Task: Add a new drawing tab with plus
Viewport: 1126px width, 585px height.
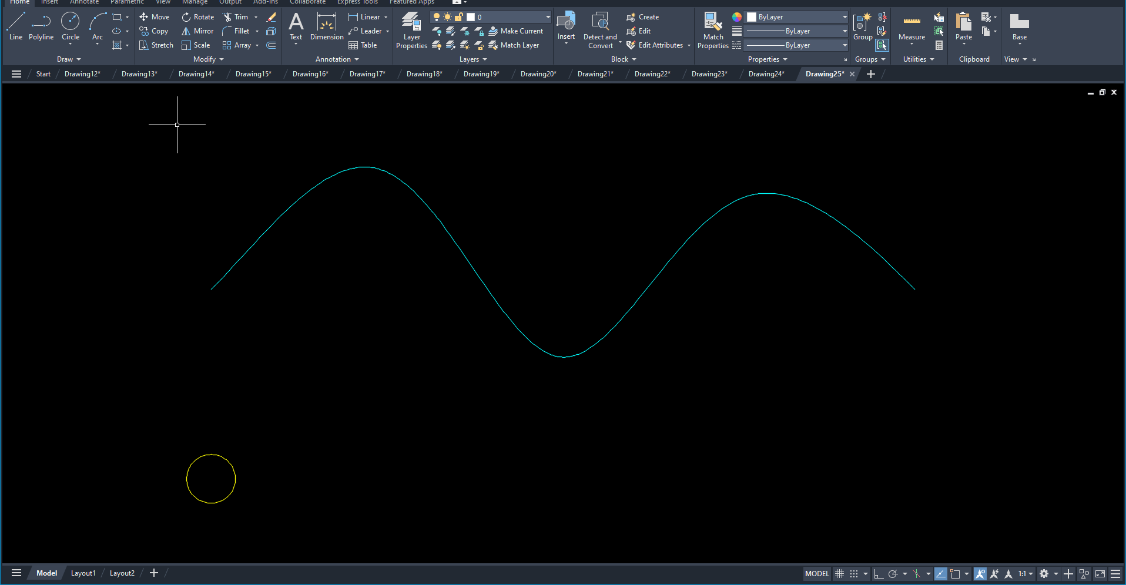Action: tap(871, 74)
